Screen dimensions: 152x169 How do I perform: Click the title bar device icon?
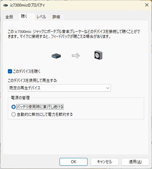(x=6, y=5)
